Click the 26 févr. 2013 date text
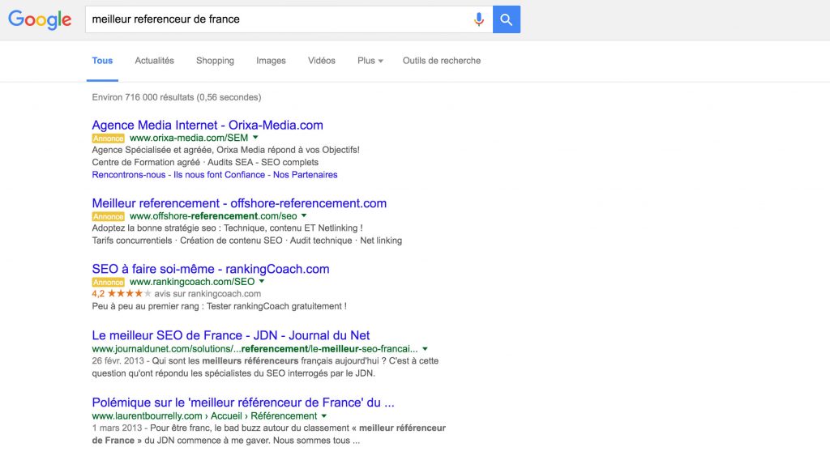This screenshot has width=830, height=460. (x=118, y=361)
